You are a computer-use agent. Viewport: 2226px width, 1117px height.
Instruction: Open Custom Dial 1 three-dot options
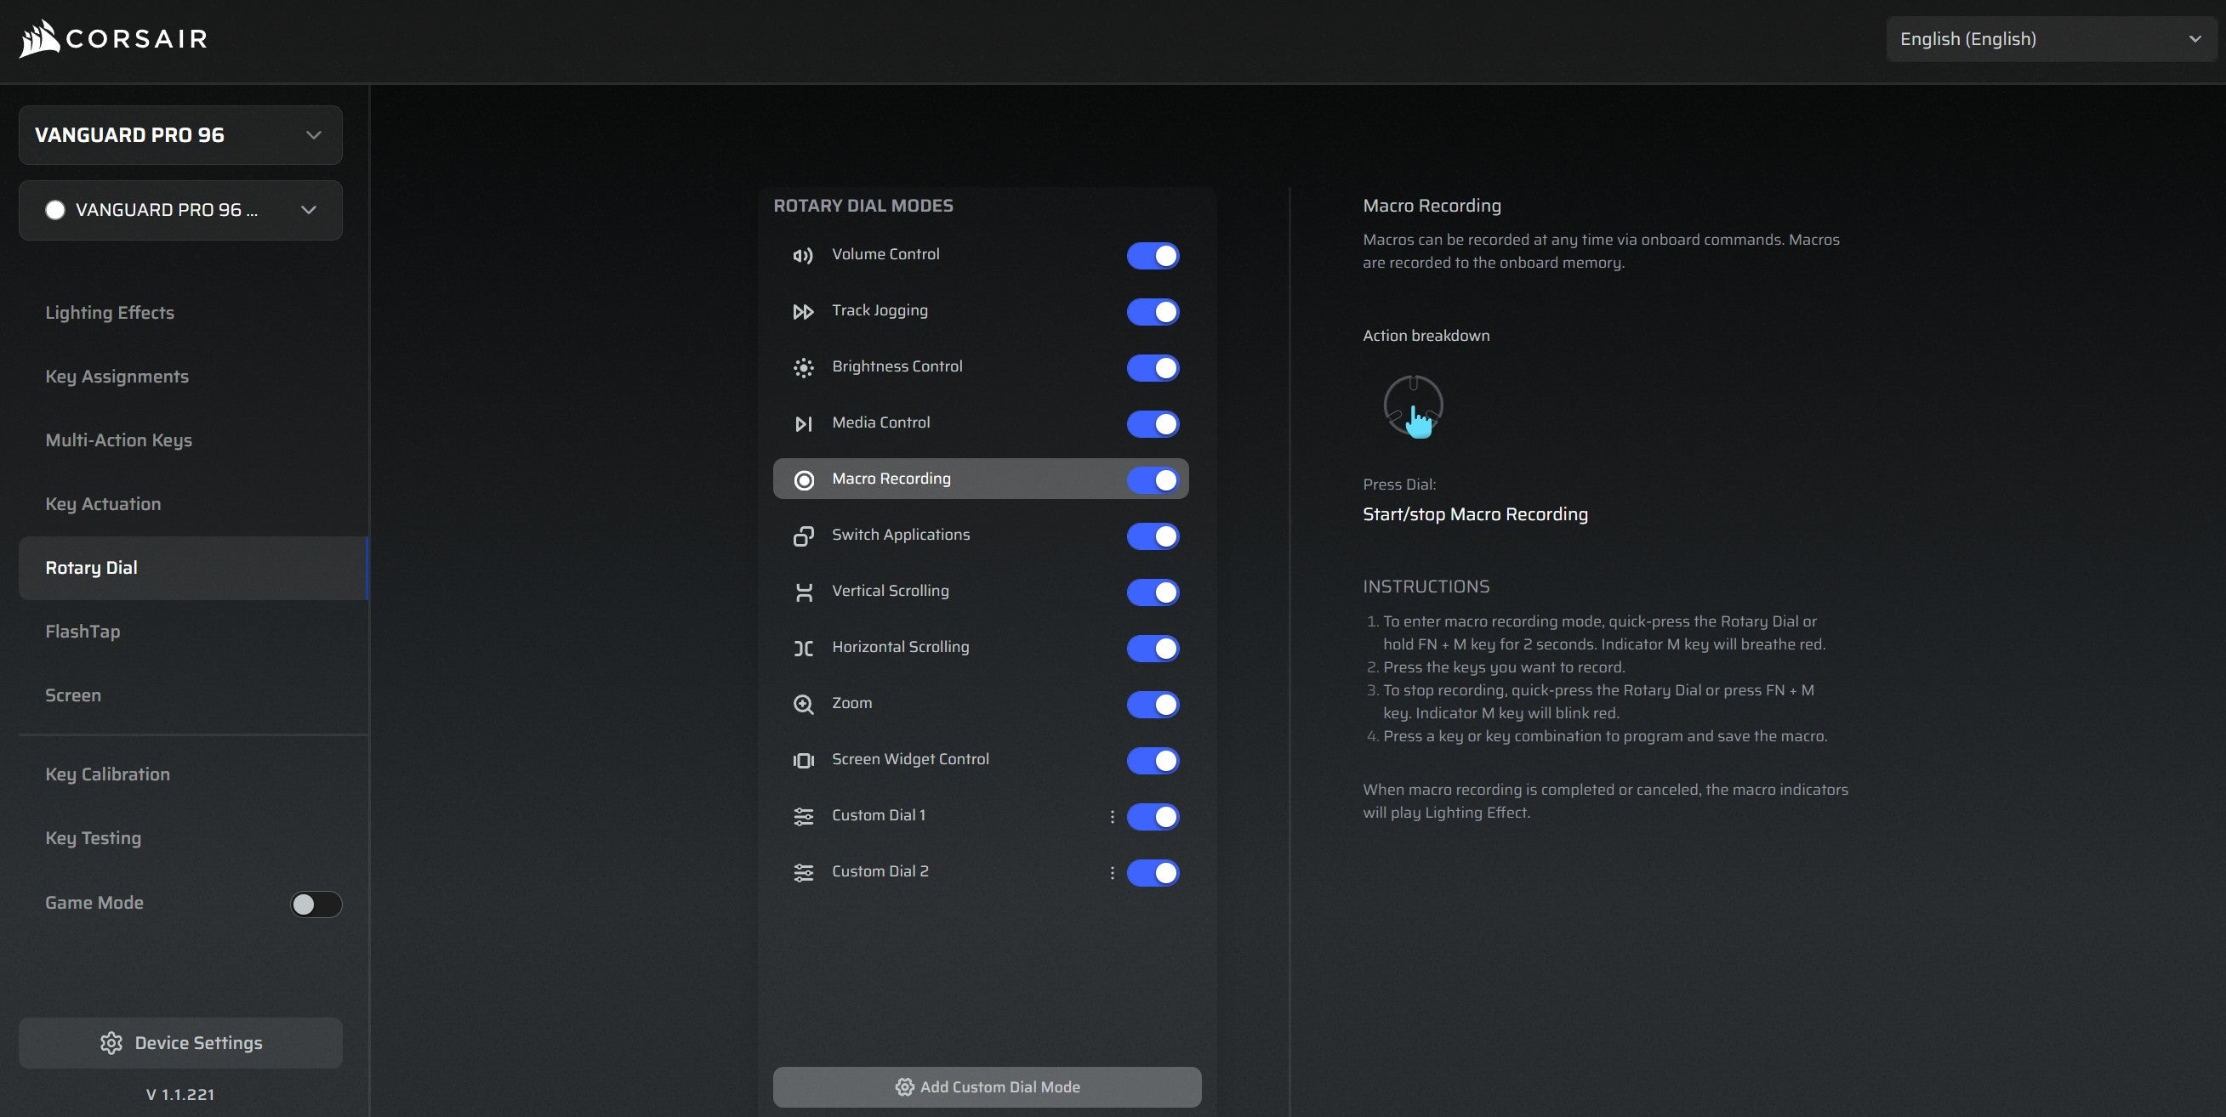[x=1111, y=817]
